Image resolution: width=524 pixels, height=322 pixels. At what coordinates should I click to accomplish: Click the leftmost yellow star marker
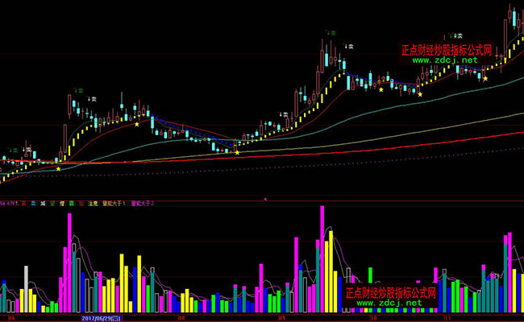tap(58, 168)
